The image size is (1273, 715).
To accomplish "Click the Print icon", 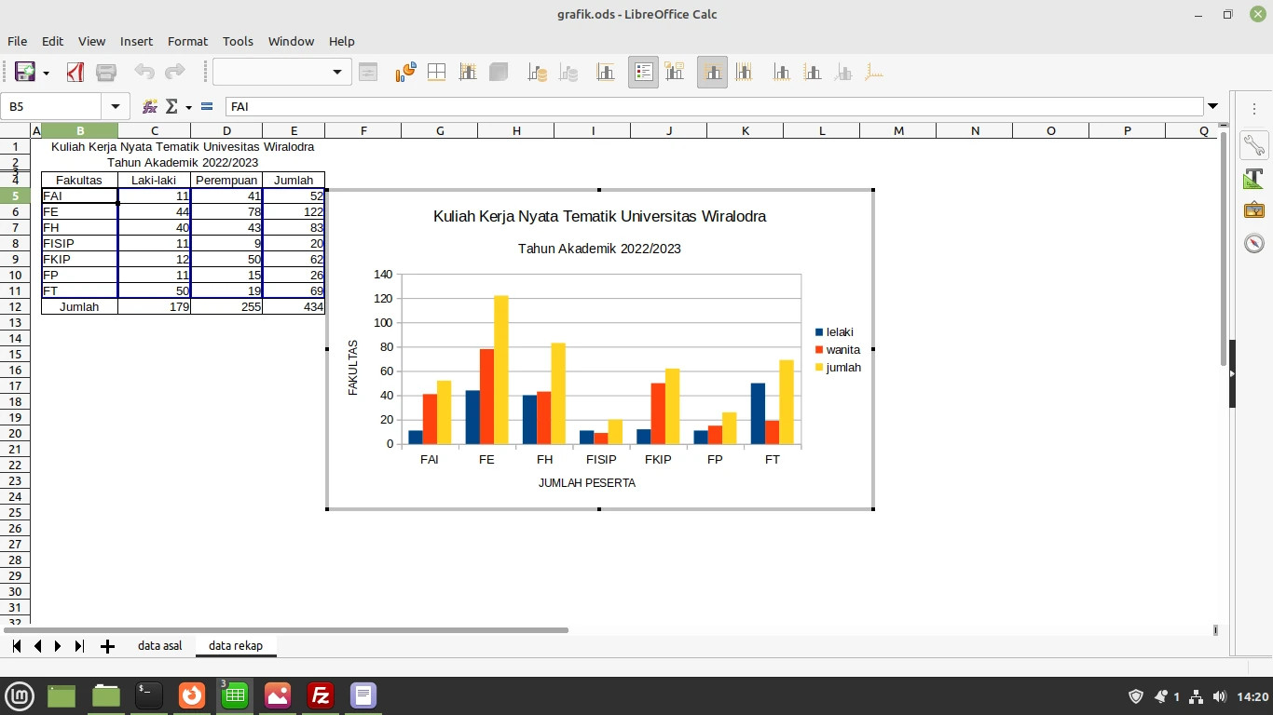I will pos(106,72).
